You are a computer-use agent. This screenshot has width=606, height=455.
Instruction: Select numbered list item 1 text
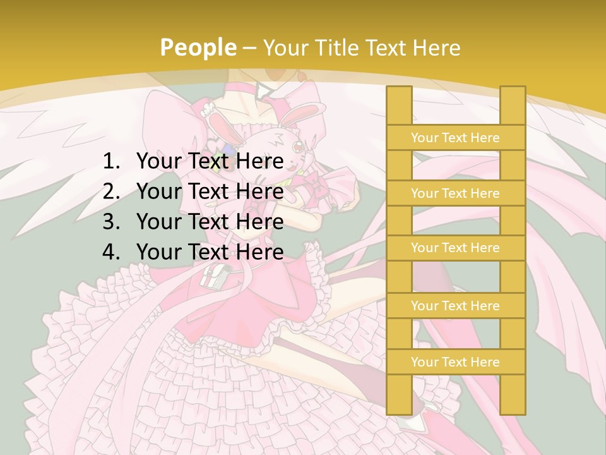[210, 161]
